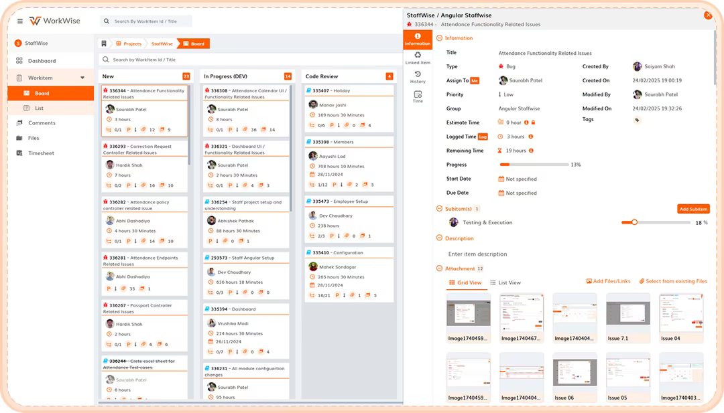Viewport: 724px width, 413px height.
Task: Open the Linked Item side tab
Action: (x=418, y=58)
